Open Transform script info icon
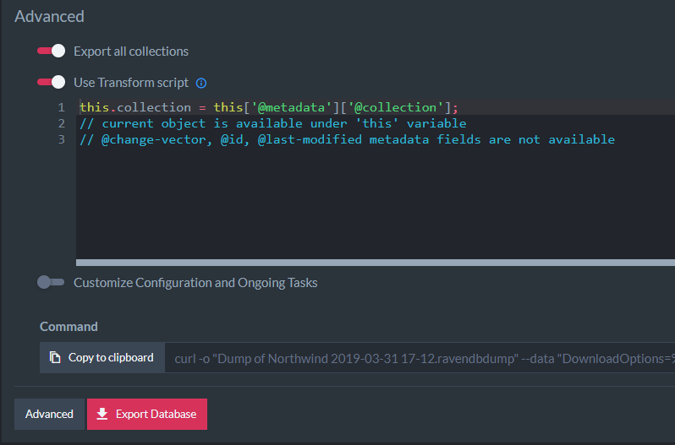 [201, 83]
